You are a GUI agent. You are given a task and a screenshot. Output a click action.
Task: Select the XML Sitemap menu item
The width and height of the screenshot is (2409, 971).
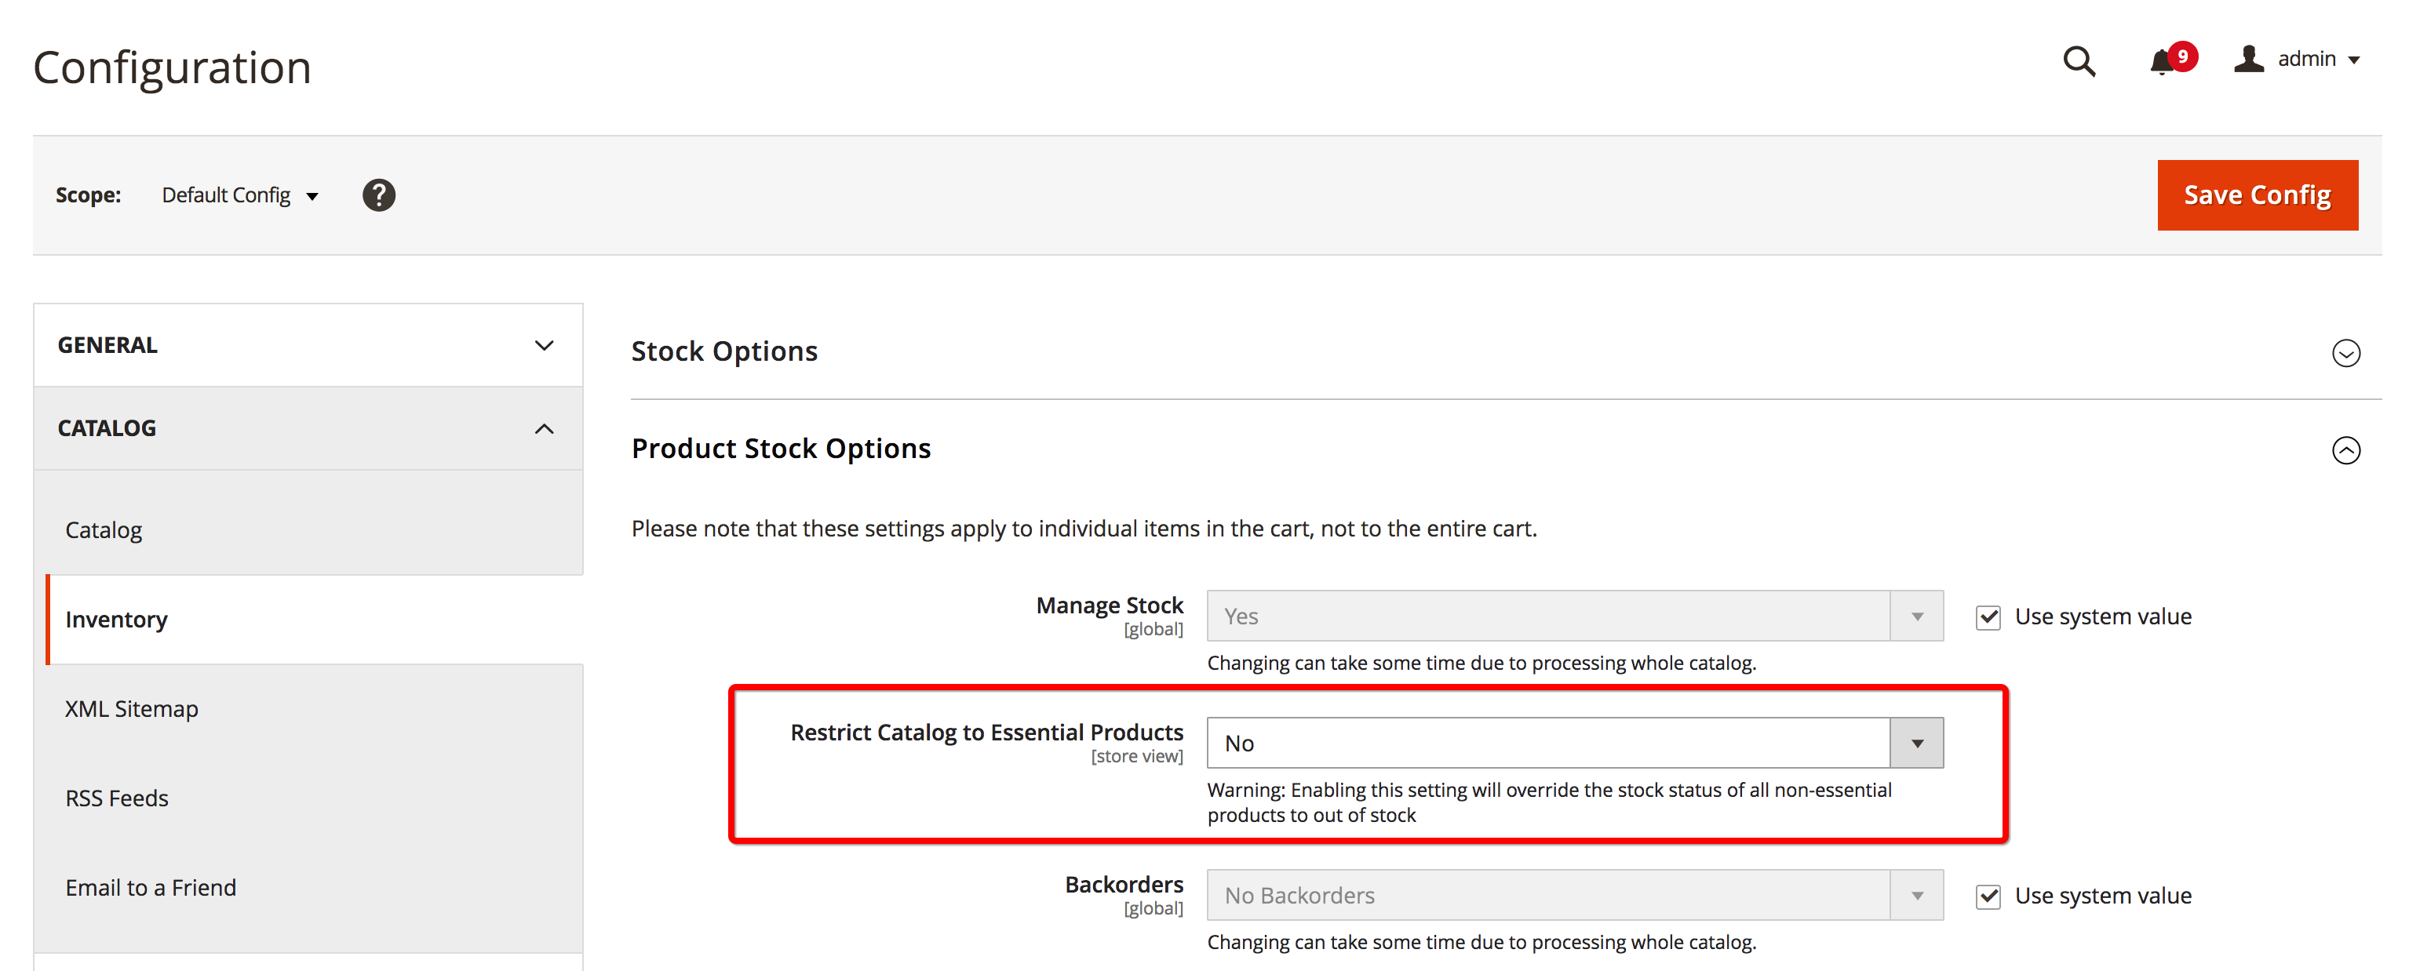[132, 709]
